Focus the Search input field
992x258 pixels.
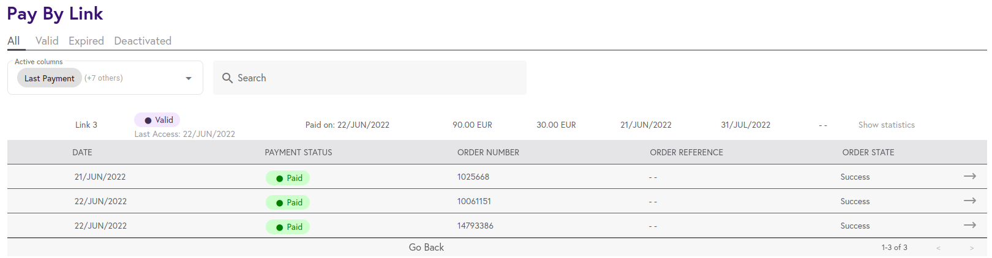coord(370,78)
